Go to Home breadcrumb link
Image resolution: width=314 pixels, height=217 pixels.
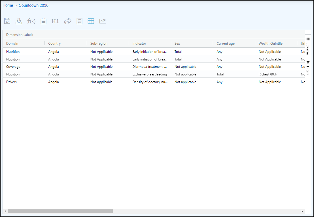[8, 5]
